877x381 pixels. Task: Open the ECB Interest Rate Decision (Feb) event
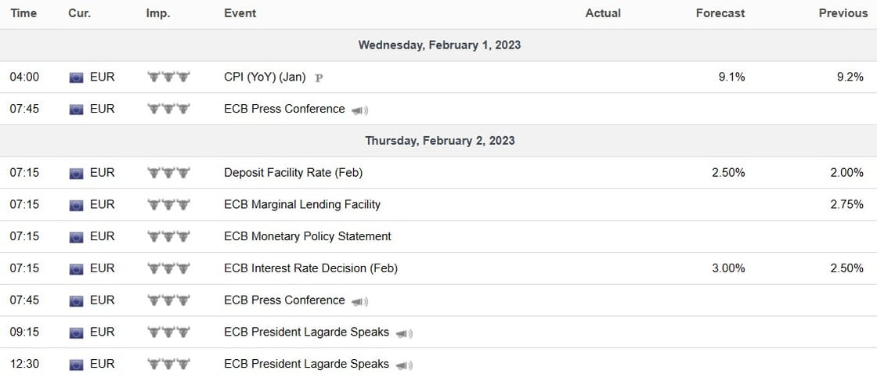click(x=310, y=268)
